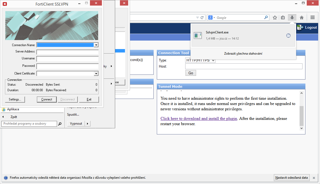Image resolution: width=320 pixels, height=184 pixels.
Task: Expand the Client Certificate dropdown
Action: point(96,73)
